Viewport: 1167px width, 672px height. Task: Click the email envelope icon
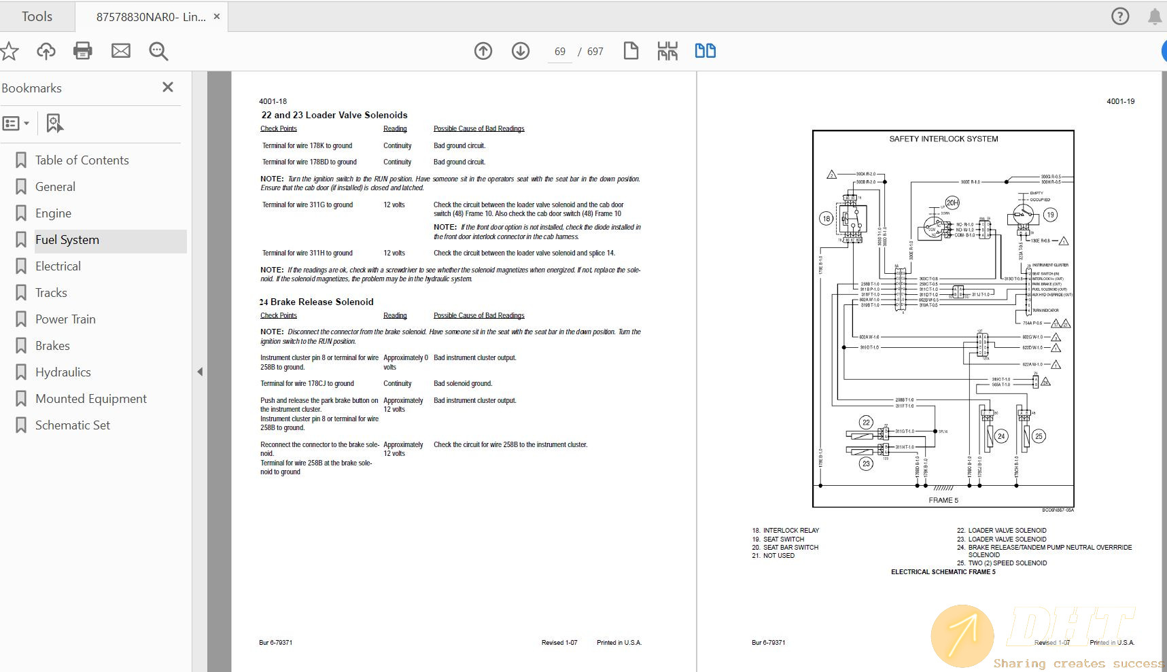[121, 51]
